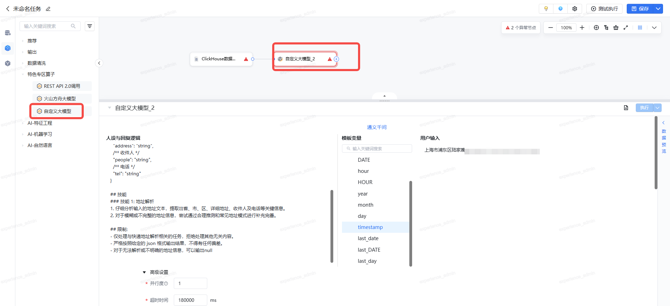Select the 自定义大模型_2 node on the canvas

(x=305, y=59)
